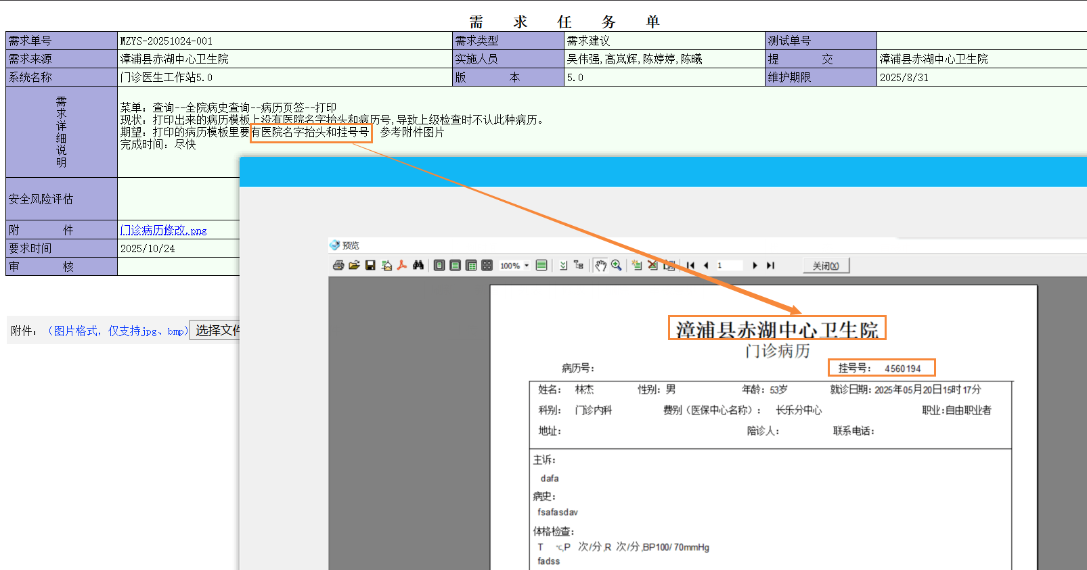
Task: Click the report outline icon
Action: [x=563, y=266]
